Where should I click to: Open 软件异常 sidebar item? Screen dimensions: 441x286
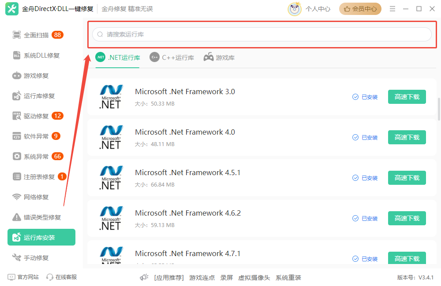click(x=37, y=136)
